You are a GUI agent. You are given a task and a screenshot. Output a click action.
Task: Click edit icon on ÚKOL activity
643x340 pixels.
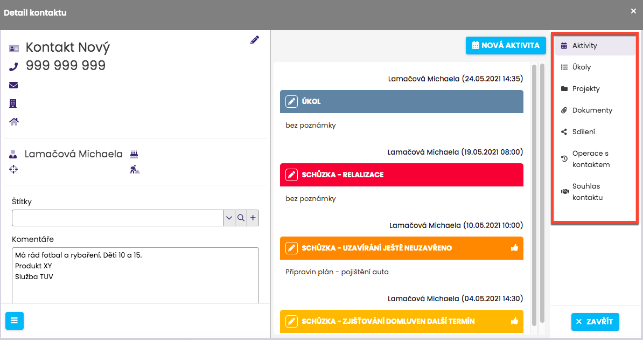tap(291, 101)
